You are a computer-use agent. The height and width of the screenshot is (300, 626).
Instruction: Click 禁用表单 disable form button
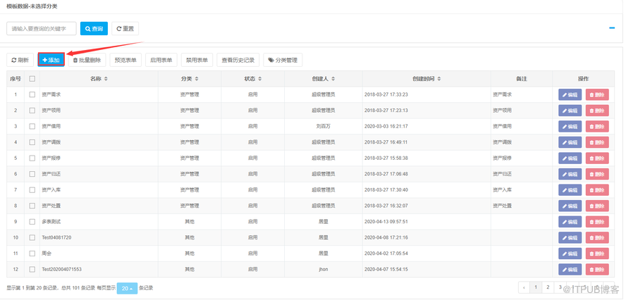197,61
